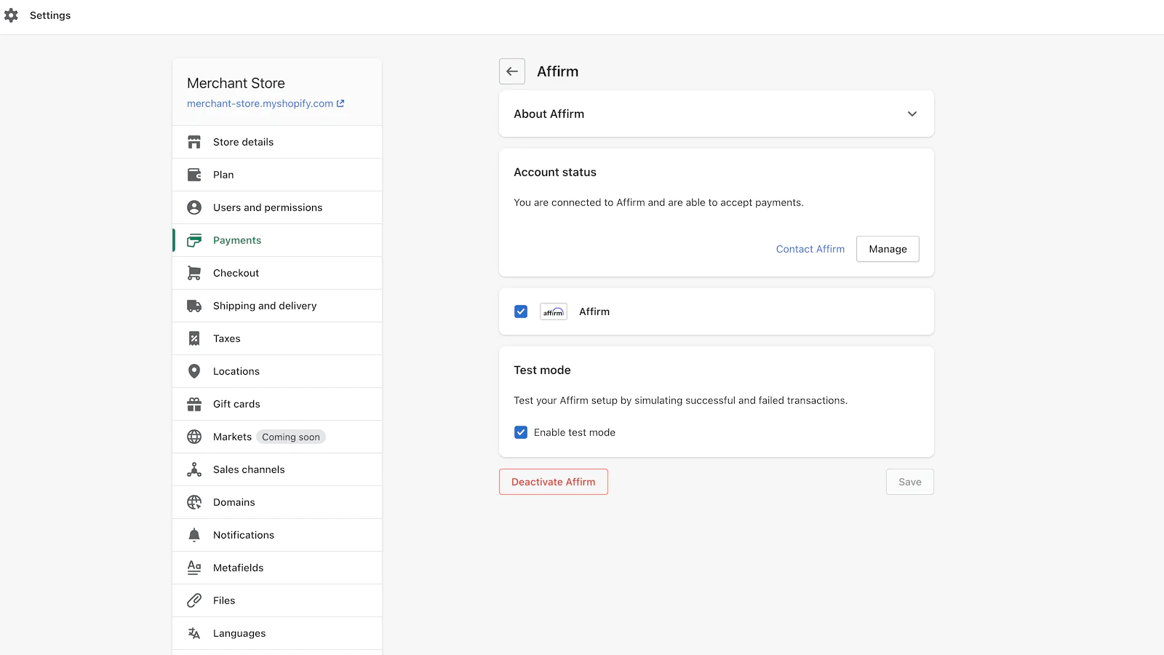This screenshot has width=1164, height=655.
Task: Click the About Affirm heading text
Action: click(x=549, y=114)
